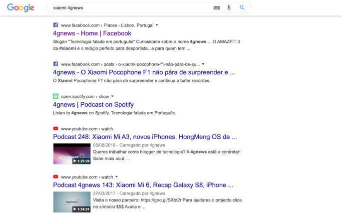Click '27/03/2017 - Carregado por 4gnews' text
Image resolution: width=342 pixels, height=214 pixels.
coord(129,193)
